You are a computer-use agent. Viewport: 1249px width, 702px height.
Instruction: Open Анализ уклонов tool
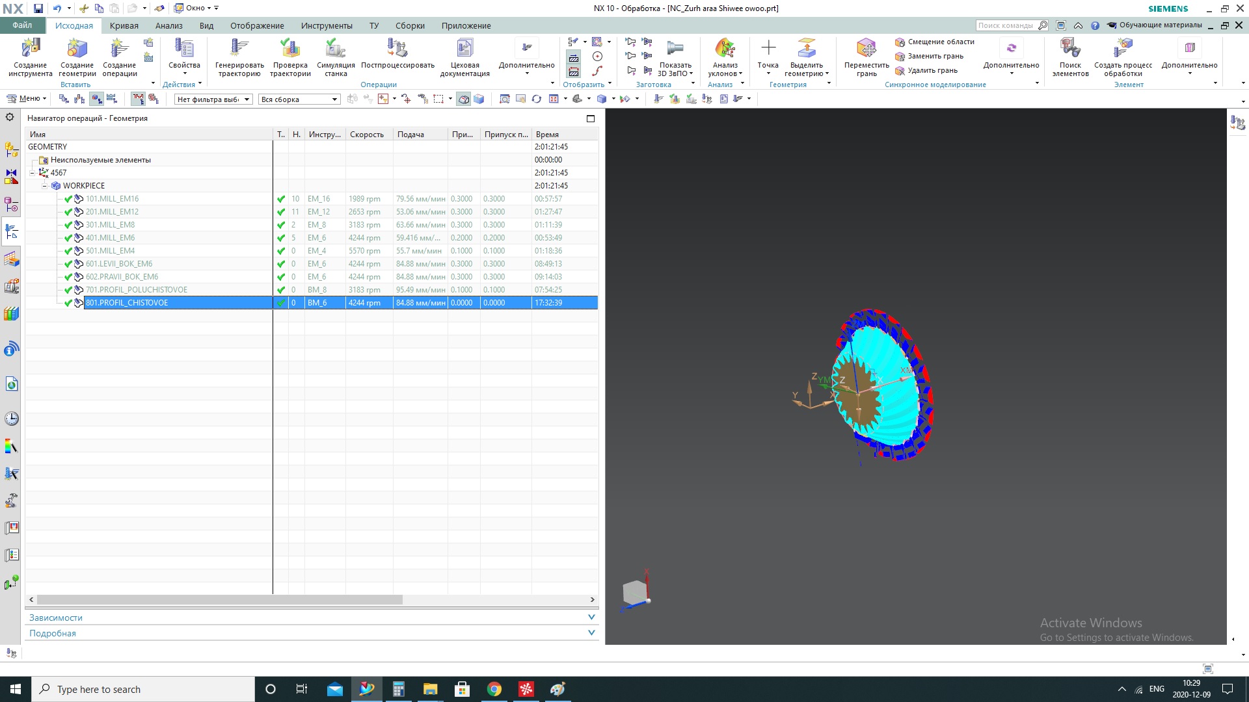coord(725,57)
